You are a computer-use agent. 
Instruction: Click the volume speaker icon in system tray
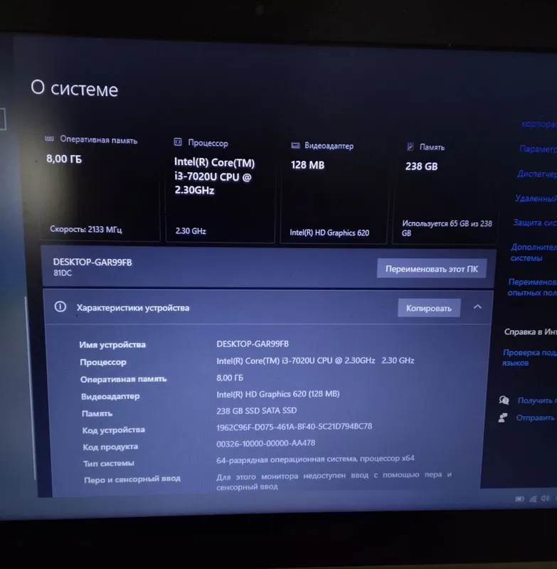pos(545,499)
